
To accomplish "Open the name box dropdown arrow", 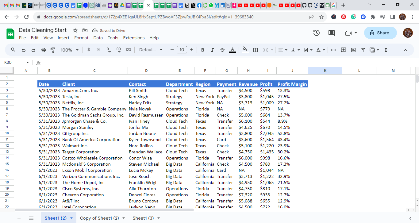I will (28, 63).
